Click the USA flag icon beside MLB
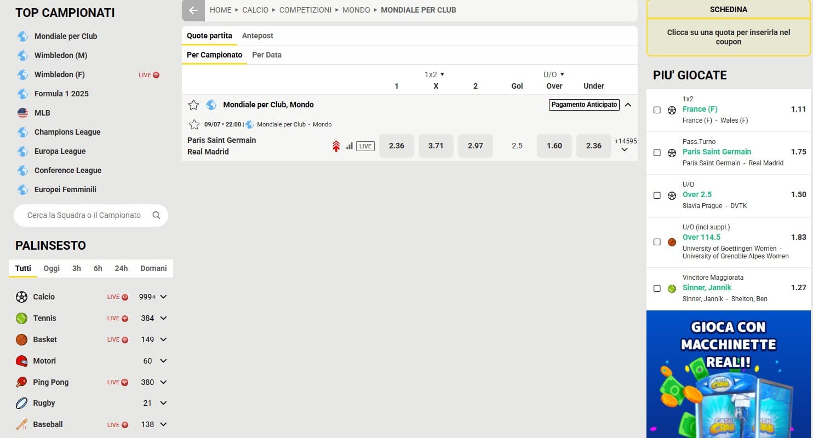Image resolution: width=813 pixels, height=438 pixels. pos(22,113)
